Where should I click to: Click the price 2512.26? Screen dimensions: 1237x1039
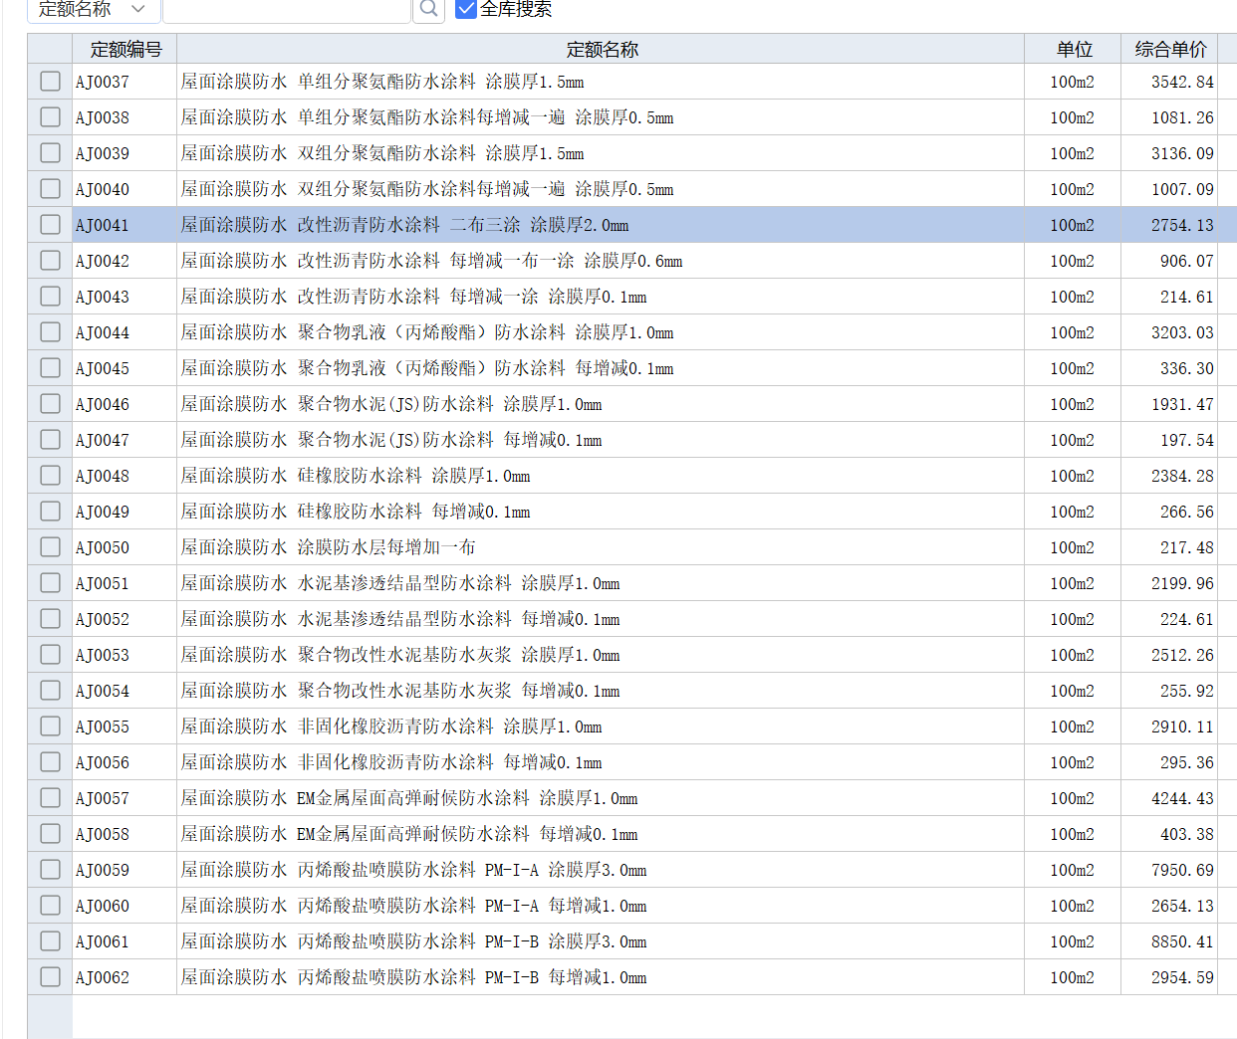coord(1182,655)
